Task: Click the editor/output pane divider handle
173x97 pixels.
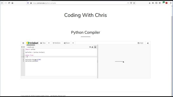Action: click(98, 61)
